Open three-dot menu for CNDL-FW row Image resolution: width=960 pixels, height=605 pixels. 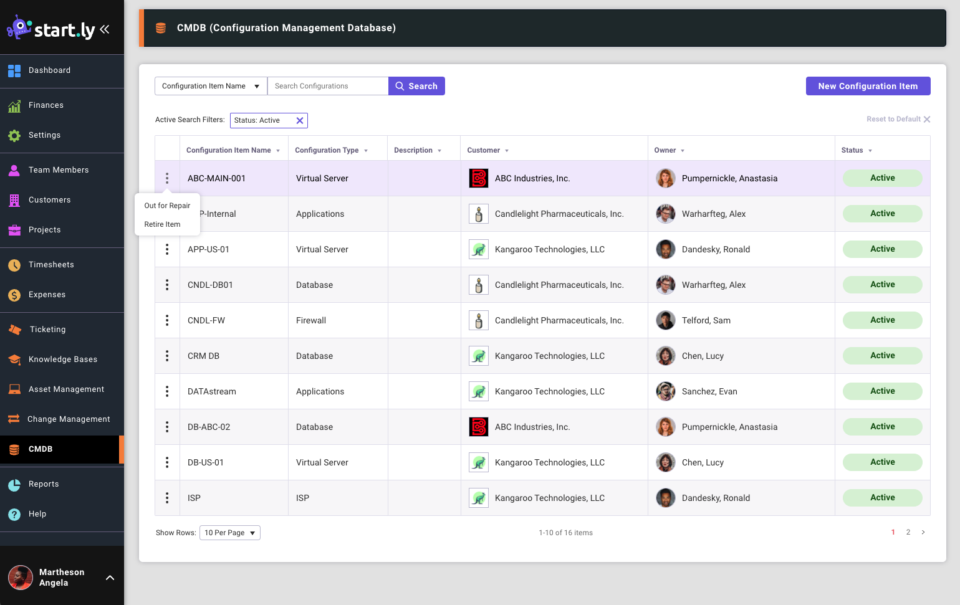tap(167, 320)
